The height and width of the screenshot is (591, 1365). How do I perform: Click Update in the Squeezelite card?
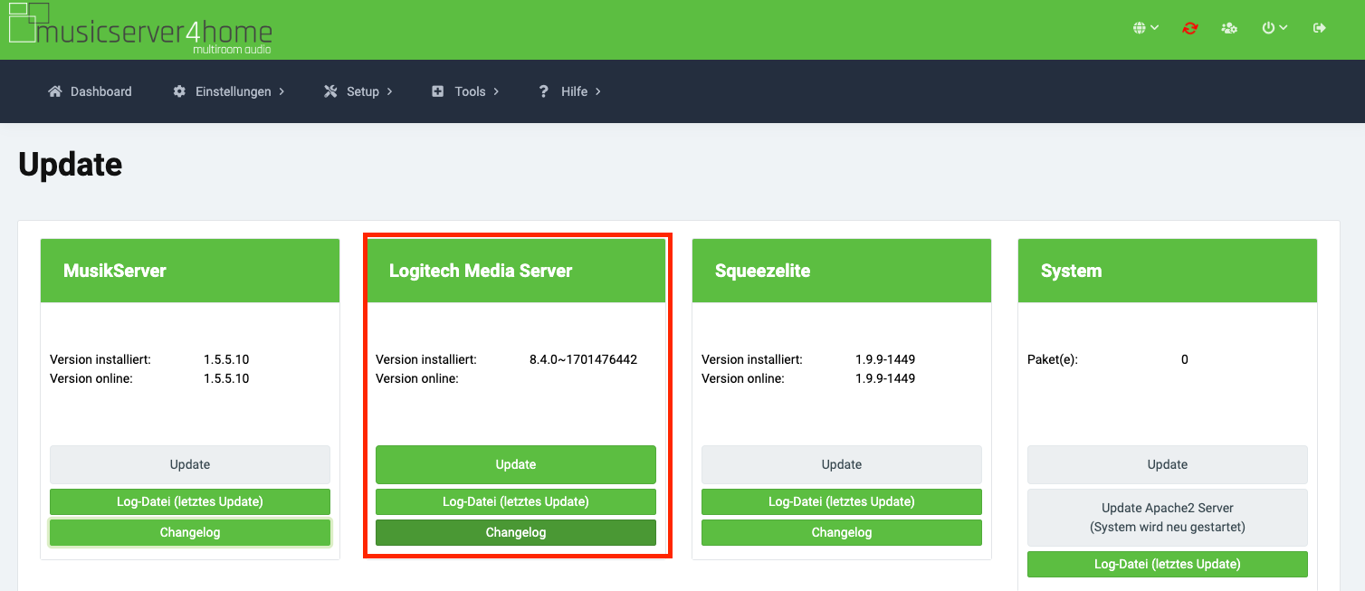click(x=842, y=464)
